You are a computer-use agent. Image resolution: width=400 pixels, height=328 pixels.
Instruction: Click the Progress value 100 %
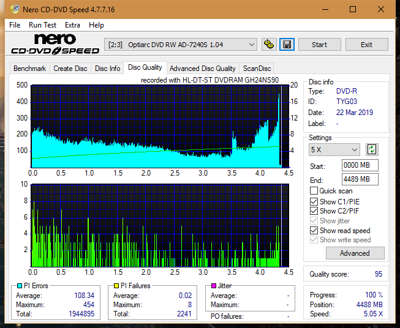coord(374,295)
